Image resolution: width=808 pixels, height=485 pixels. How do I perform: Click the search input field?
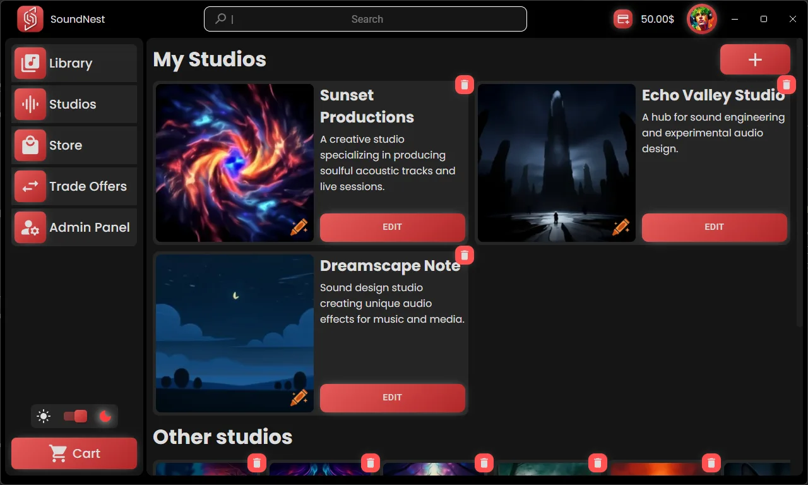pyautogui.click(x=365, y=19)
